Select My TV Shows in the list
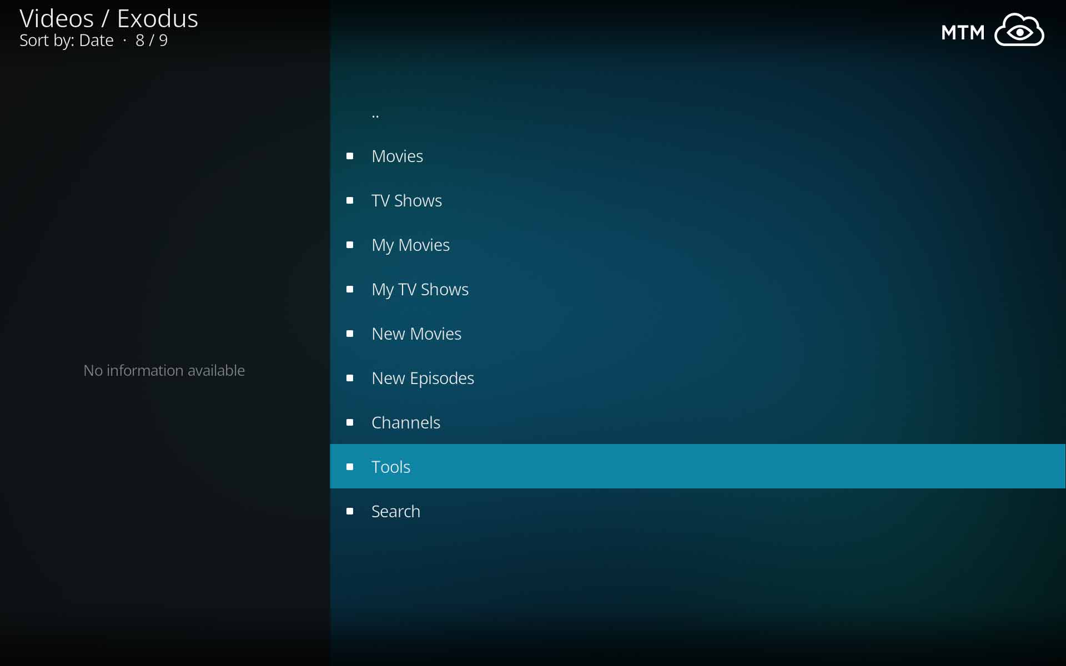 697,289
